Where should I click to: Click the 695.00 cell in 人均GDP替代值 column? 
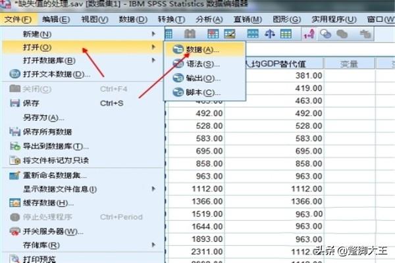[275, 151]
